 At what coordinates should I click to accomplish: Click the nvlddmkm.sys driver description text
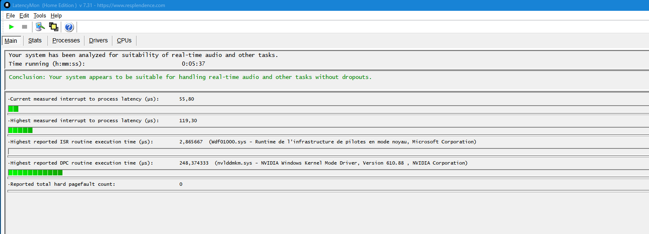(341, 163)
